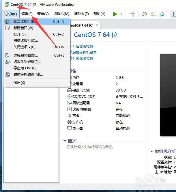Choose 导出为 OVF(E)... menu entry
This screenshot has height=192, width=176.
tap(37, 68)
